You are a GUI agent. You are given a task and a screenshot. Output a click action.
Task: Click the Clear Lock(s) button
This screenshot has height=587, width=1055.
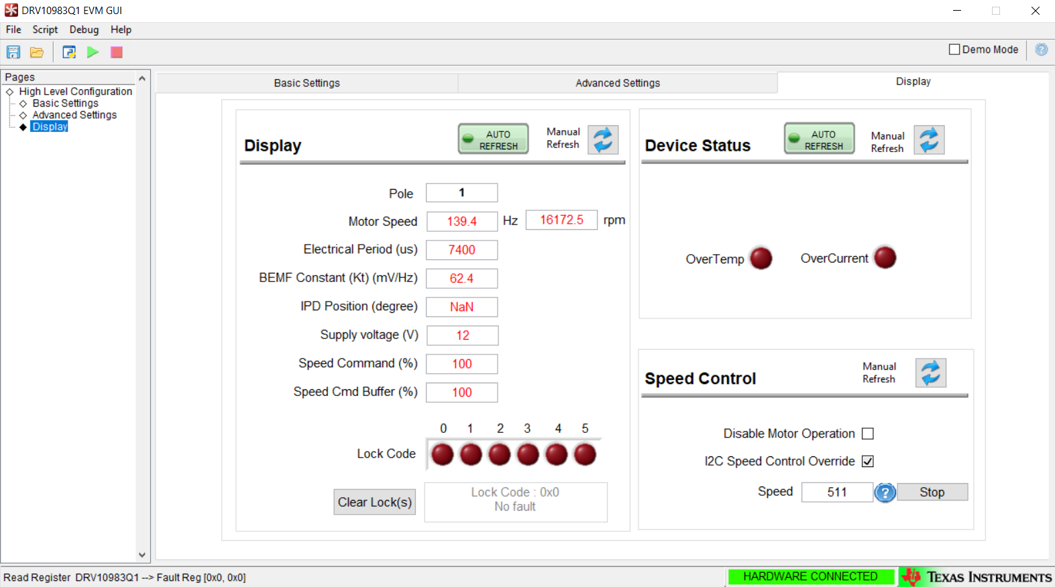375,502
